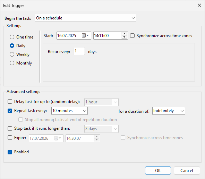
Task: Open the Begin the task dropdown
Action: point(85,18)
